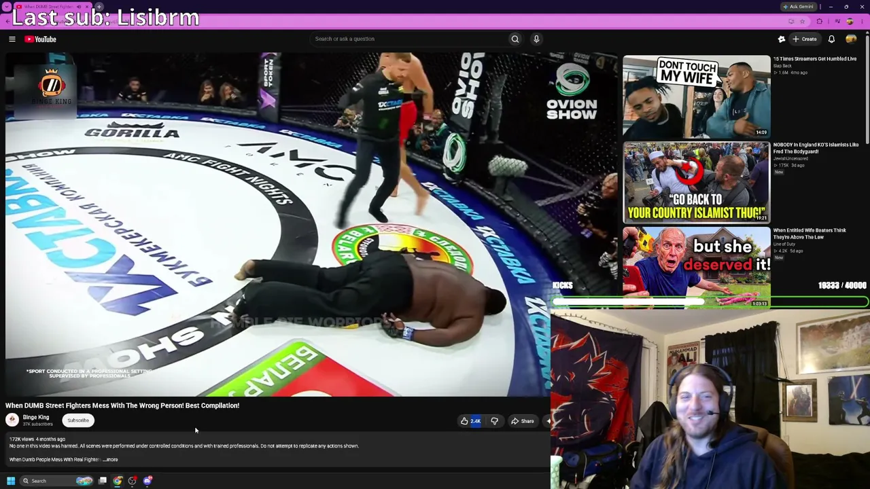Visit the Line of Duty channel name
This screenshot has height=489, width=870.
[783, 244]
